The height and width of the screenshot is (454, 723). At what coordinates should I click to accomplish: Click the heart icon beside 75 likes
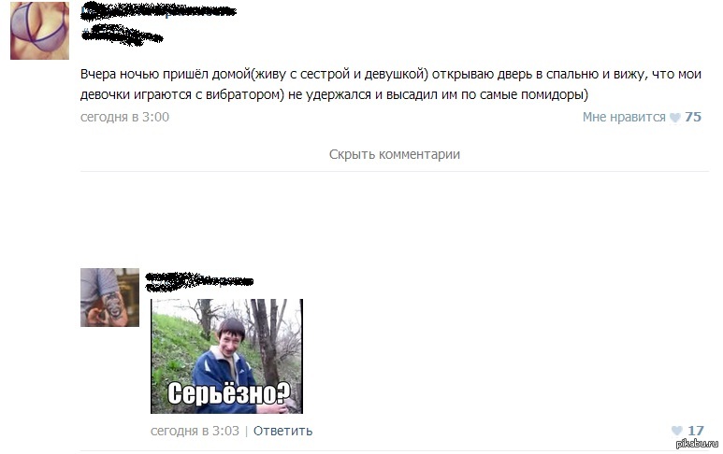click(x=674, y=118)
